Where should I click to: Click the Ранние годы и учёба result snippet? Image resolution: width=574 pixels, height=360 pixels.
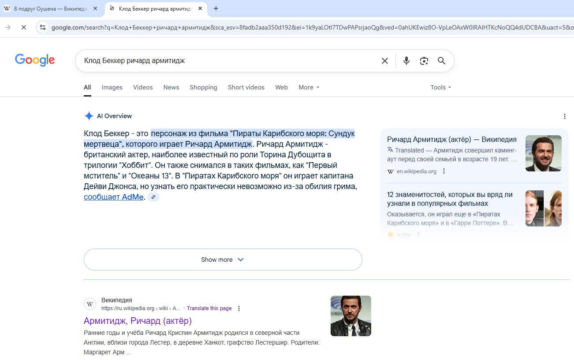pos(201,342)
